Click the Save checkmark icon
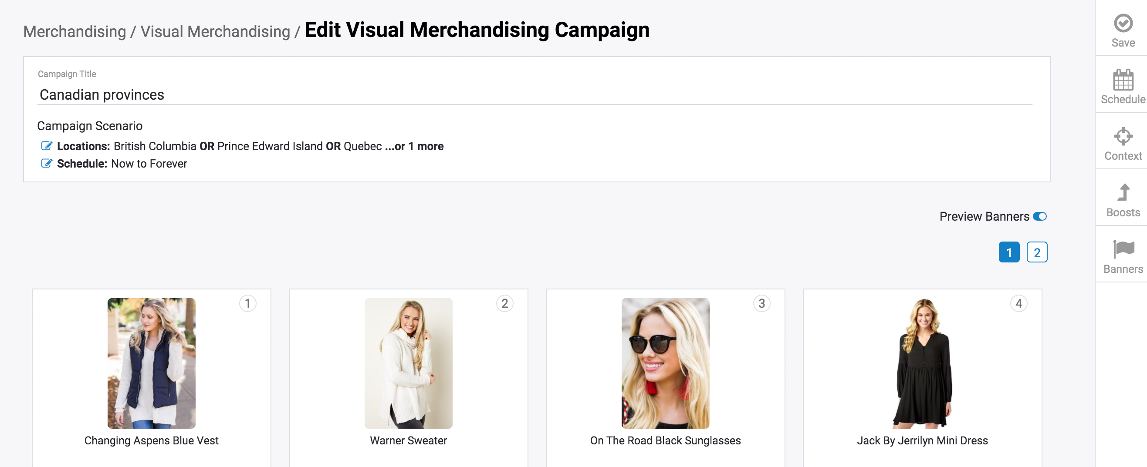The height and width of the screenshot is (467, 1147). (x=1123, y=23)
